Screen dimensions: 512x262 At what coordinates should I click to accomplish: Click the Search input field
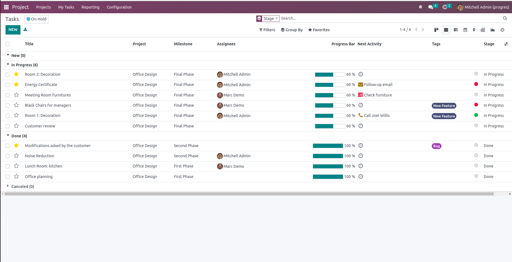(x=390, y=18)
